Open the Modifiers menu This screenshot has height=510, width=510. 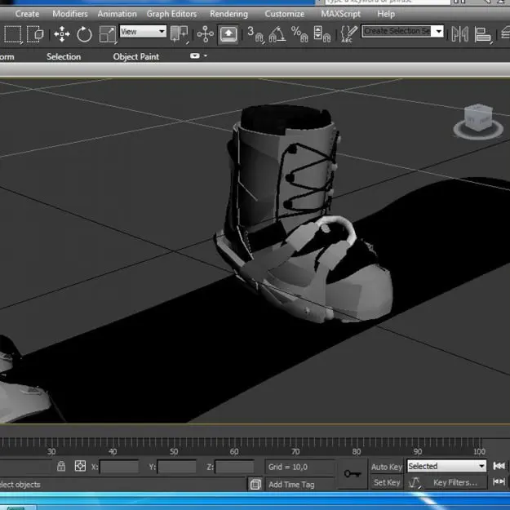pos(70,14)
